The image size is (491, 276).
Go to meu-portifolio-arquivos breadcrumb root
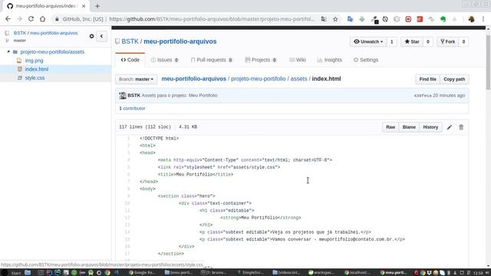(194, 79)
